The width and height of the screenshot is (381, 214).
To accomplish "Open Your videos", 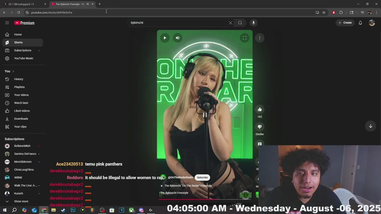I will [x=23, y=95].
